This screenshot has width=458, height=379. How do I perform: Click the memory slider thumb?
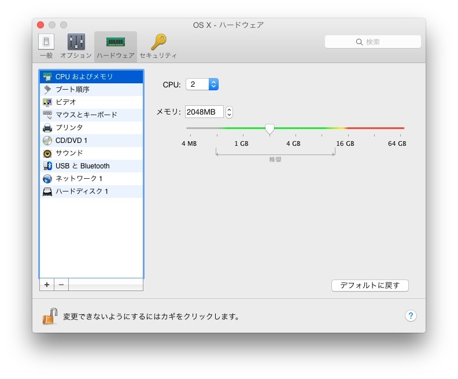269,129
